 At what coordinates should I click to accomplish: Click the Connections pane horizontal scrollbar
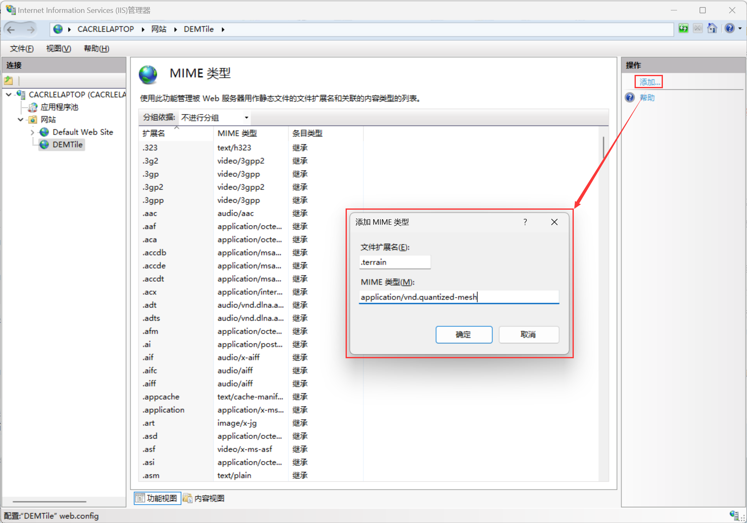(50, 502)
